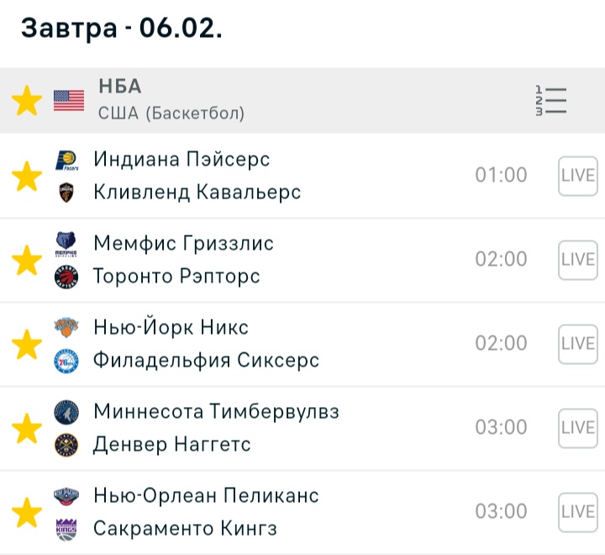Screen dimensions: 605x555
Task: Click LIVE icon for Мемфис Гриззлис game
Action: pos(577,260)
